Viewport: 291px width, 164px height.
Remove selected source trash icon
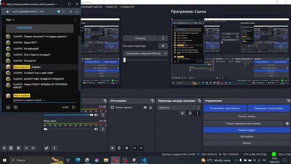(119, 148)
